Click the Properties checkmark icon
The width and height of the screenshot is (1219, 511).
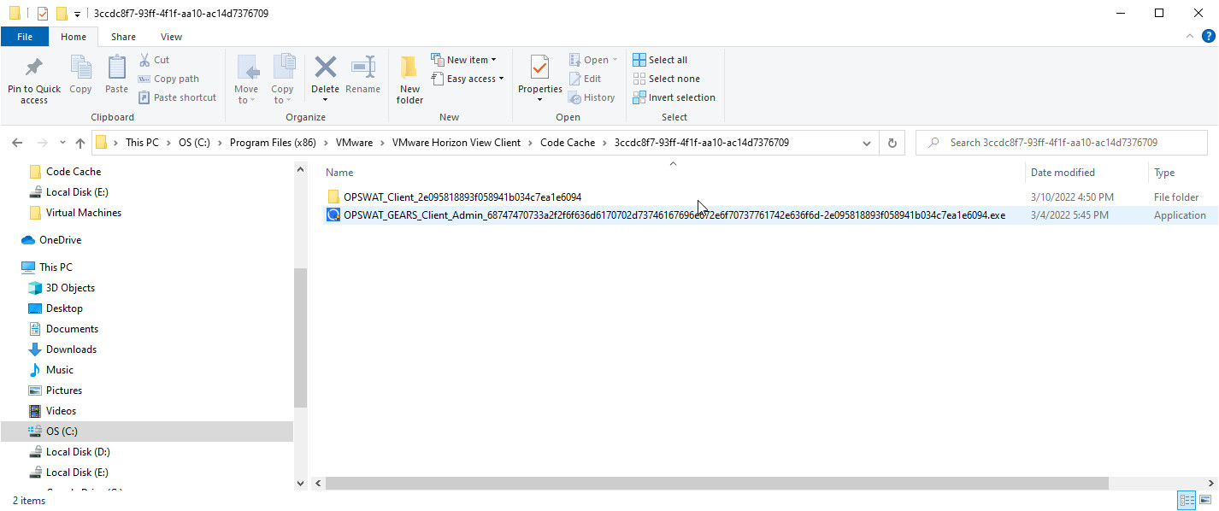tap(539, 67)
